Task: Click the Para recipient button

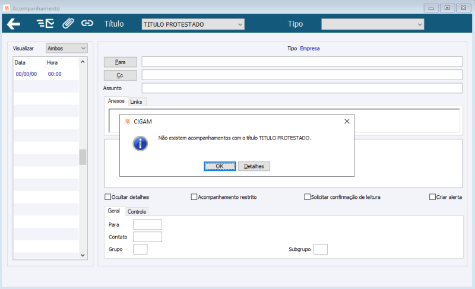Action: click(121, 62)
